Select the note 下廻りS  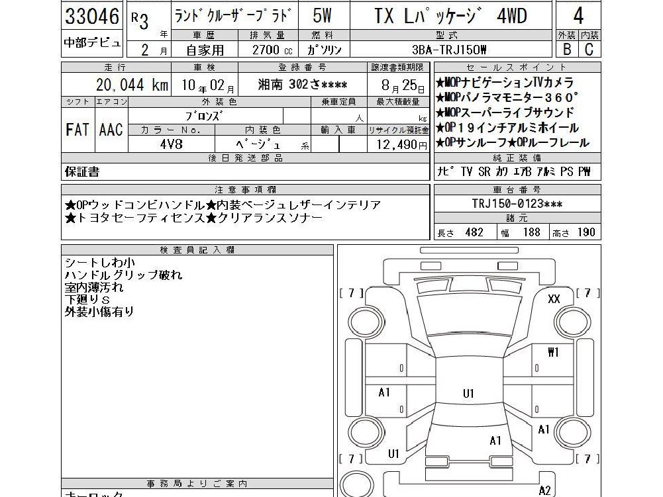coord(87,300)
